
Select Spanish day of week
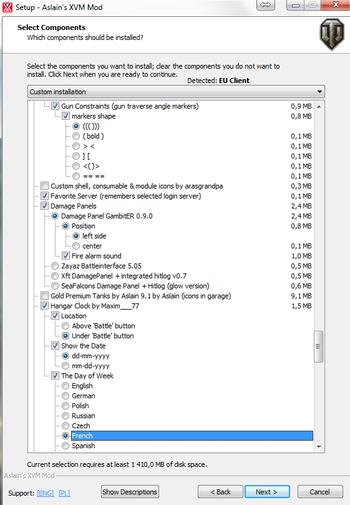click(x=66, y=446)
